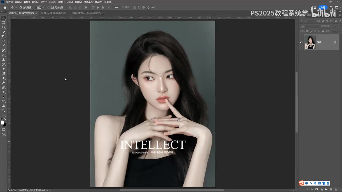Switch to the 去除马赛克.jpg document tab

[86, 13]
